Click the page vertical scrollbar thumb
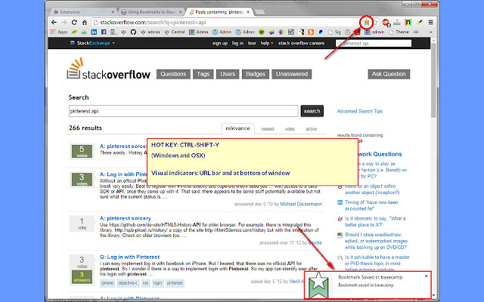484x302 pixels. (433, 80)
